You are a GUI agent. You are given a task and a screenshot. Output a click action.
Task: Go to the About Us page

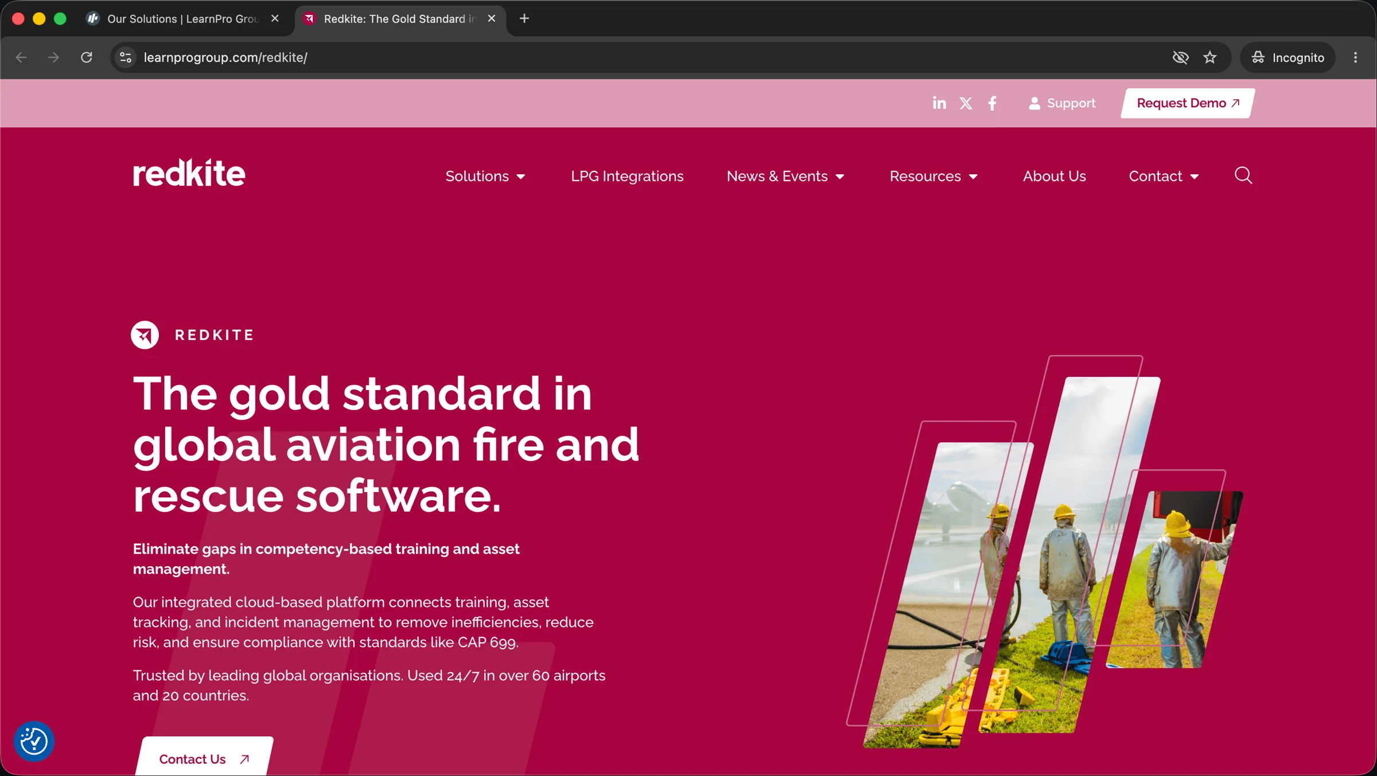click(x=1054, y=176)
